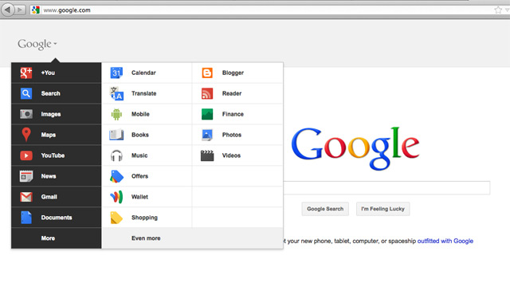Click the green Finance chart icon
510x291 pixels.
click(207, 114)
